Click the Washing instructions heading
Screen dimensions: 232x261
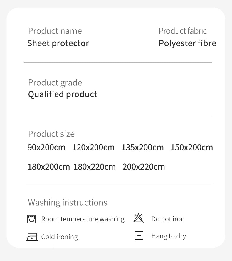click(68, 203)
